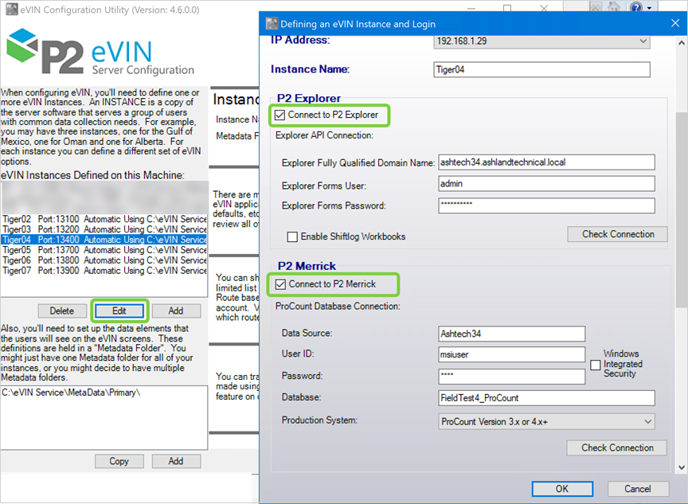Click the dialog title bar icon

[272, 23]
